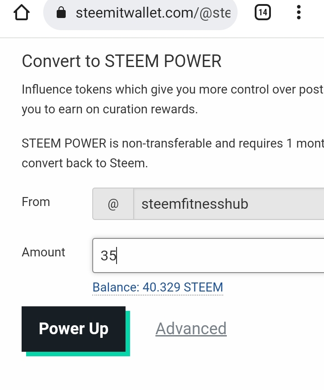Click the cut-off '1 mont' text

click(306, 143)
